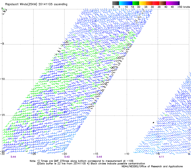This screenshot has width=191, height=168.
Task: Click the '-15' longitude label on bottom axis
Action: tap(95, 154)
